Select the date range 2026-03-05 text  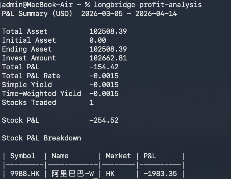click(102, 14)
